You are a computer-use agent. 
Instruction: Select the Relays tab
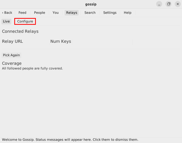[72, 12]
